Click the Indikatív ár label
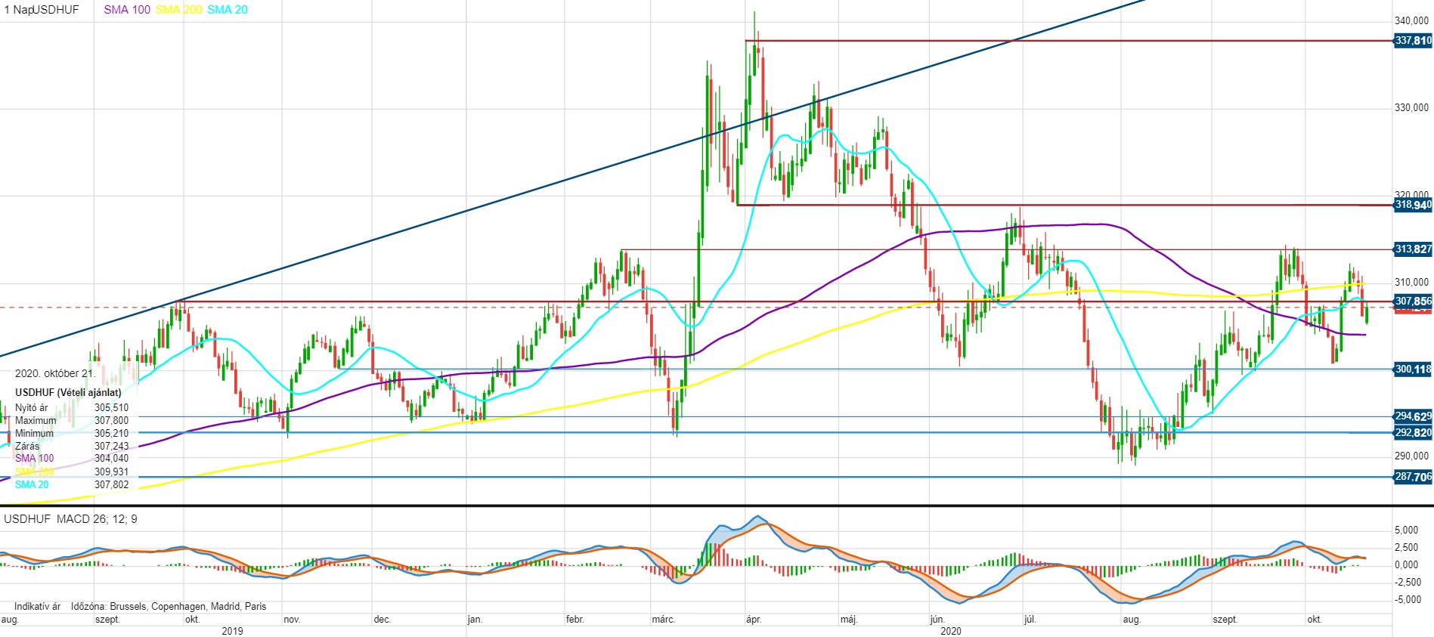1434x637 pixels. click(37, 606)
